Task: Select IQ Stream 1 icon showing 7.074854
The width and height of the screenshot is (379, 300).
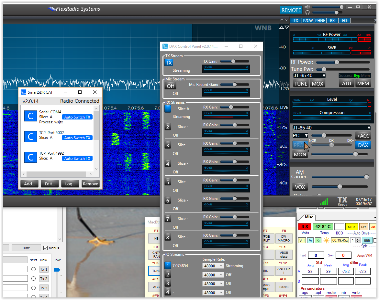Action: click(168, 265)
